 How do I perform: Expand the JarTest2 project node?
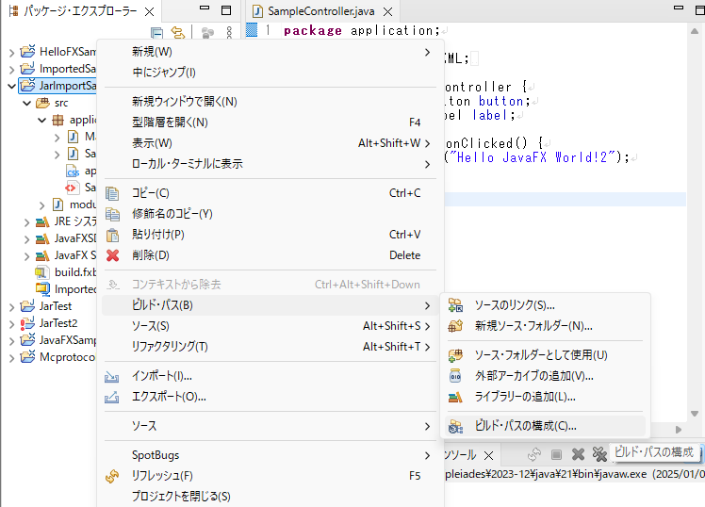(11, 324)
